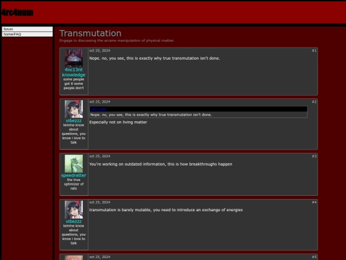This screenshot has width=346, height=260.
Task: Open the vibezzz avatar in post #4
Action: point(74,209)
